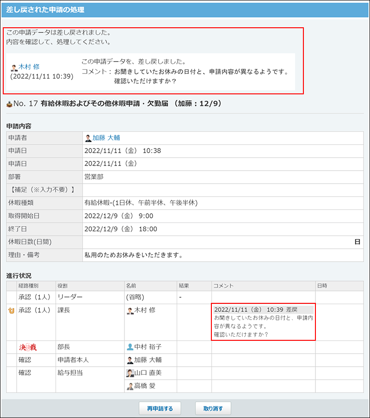Click user icon beside 木村 修 link

tap(14, 68)
